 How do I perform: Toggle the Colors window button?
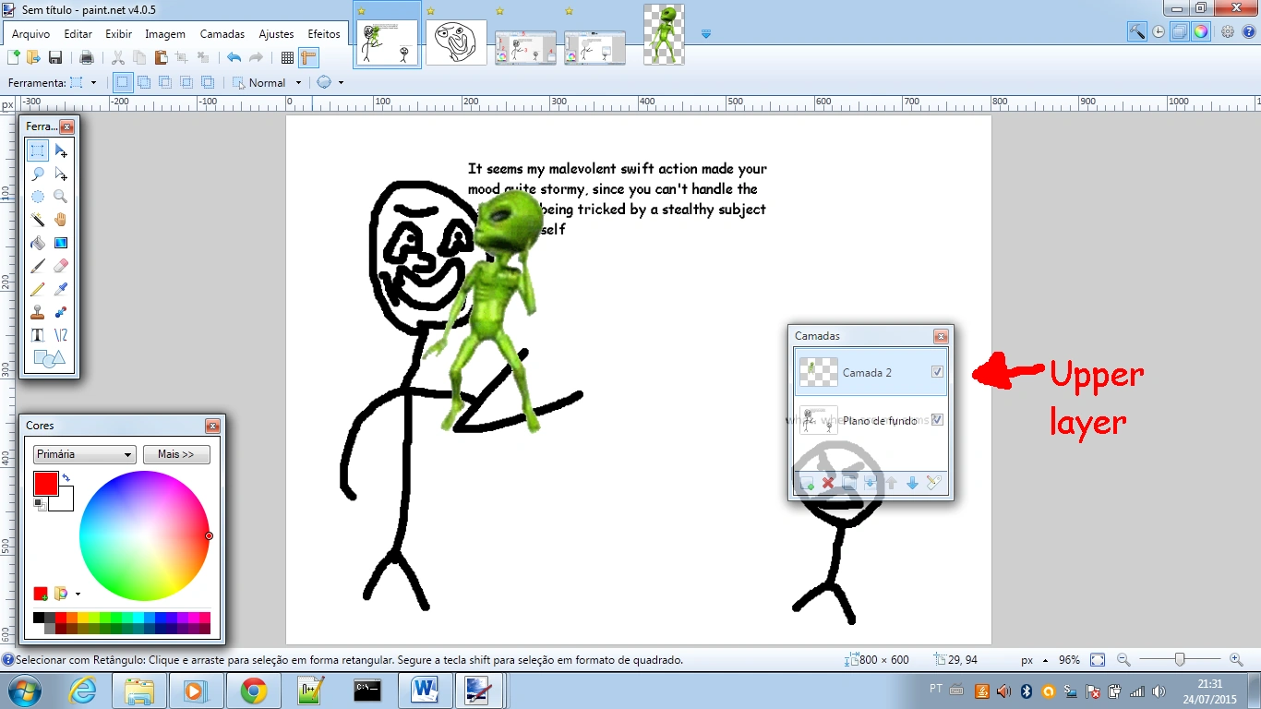1201,31
